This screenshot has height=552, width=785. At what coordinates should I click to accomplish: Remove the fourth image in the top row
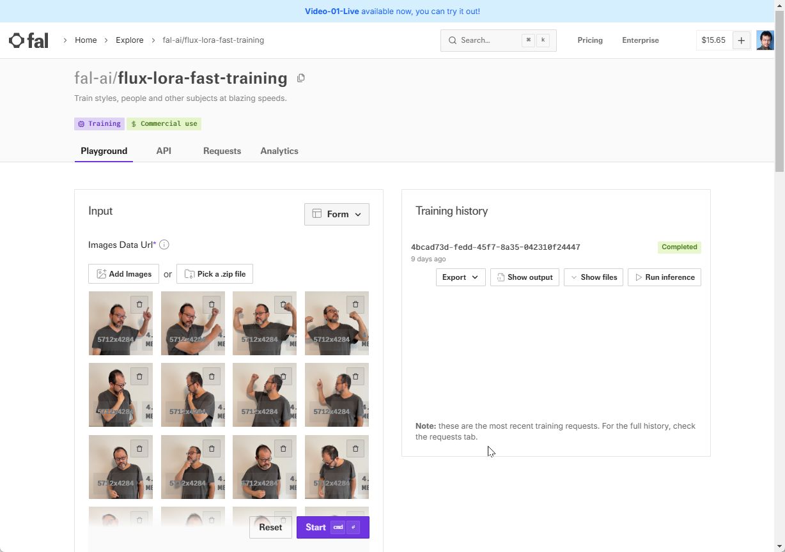pyautogui.click(x=355, y=304)
